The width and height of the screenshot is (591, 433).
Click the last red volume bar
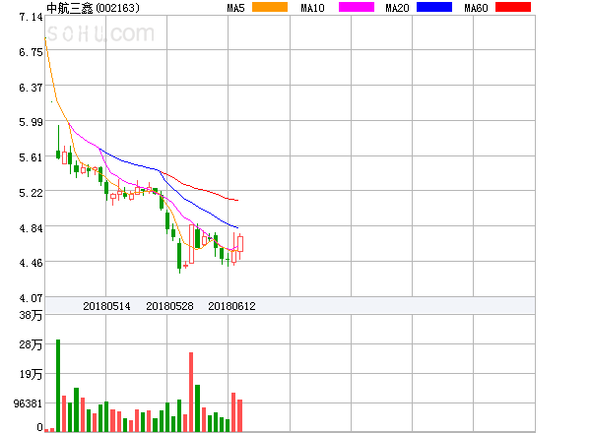pos(239,415)
